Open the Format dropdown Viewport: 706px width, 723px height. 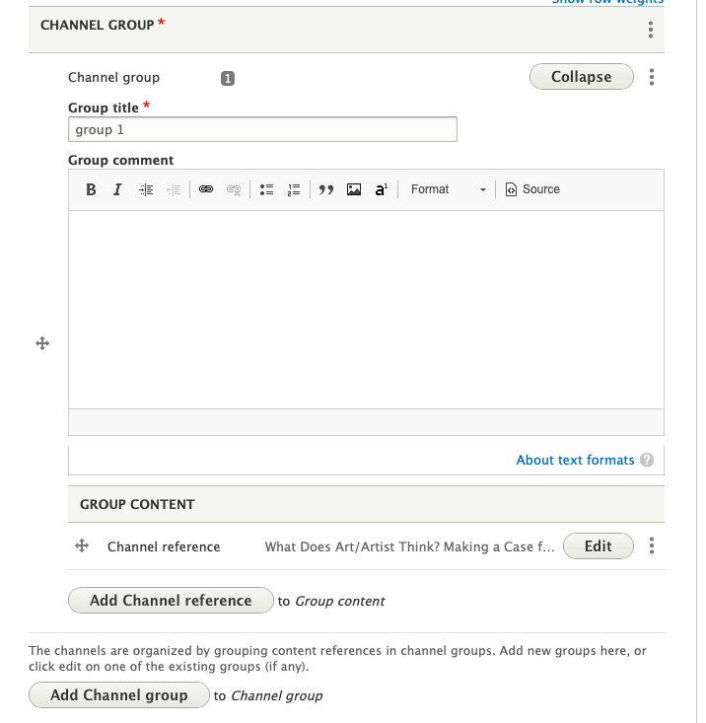[449, 189]
